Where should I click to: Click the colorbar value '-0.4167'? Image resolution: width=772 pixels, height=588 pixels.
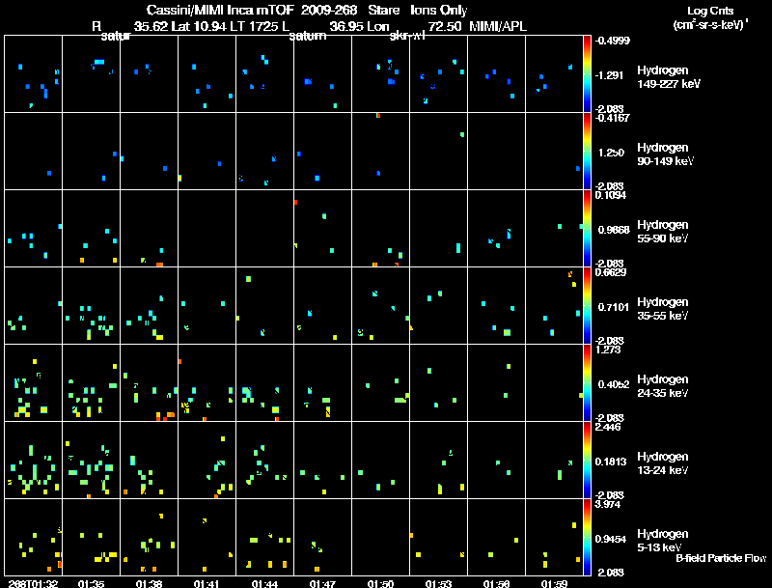coord(613,118)
